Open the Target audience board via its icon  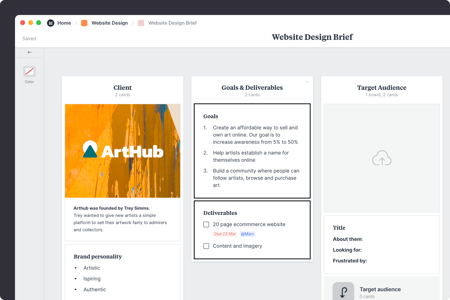343,291
